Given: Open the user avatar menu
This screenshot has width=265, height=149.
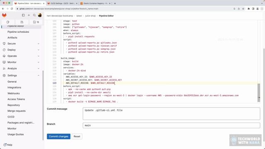Looking at the screenshot, I should point(40,15).
